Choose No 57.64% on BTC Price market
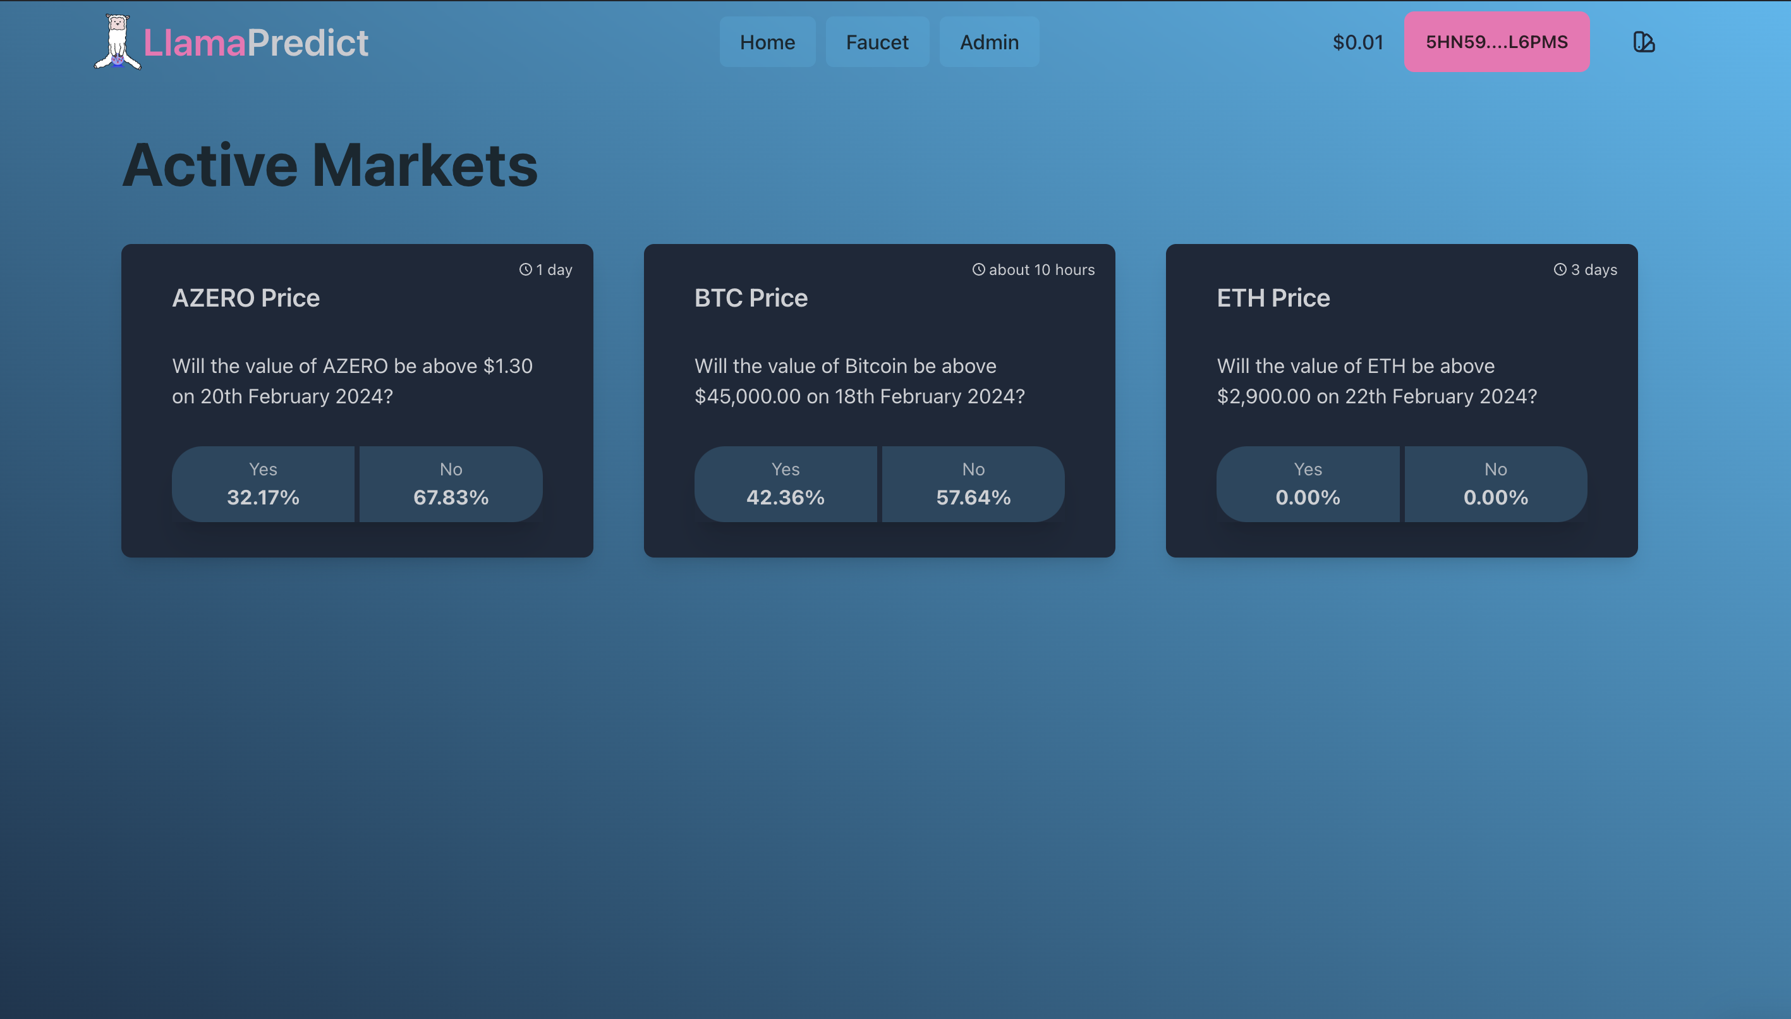This screenshot has width=1791, height=1019. coord(973,484)
